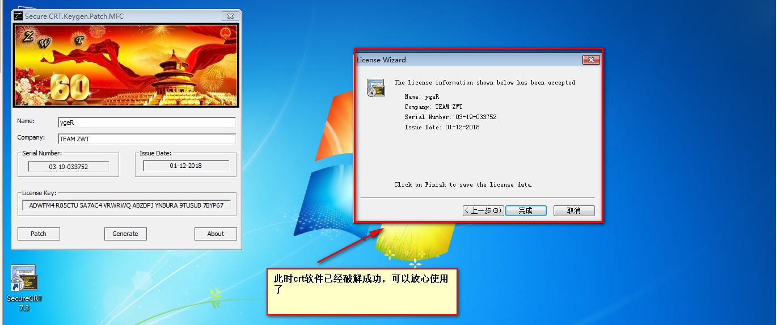
Task: Close the License Wizard dialog
Action: point(590,60)
